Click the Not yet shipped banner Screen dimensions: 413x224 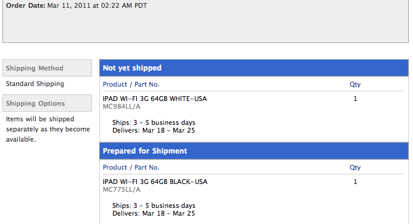coord(254,68)
